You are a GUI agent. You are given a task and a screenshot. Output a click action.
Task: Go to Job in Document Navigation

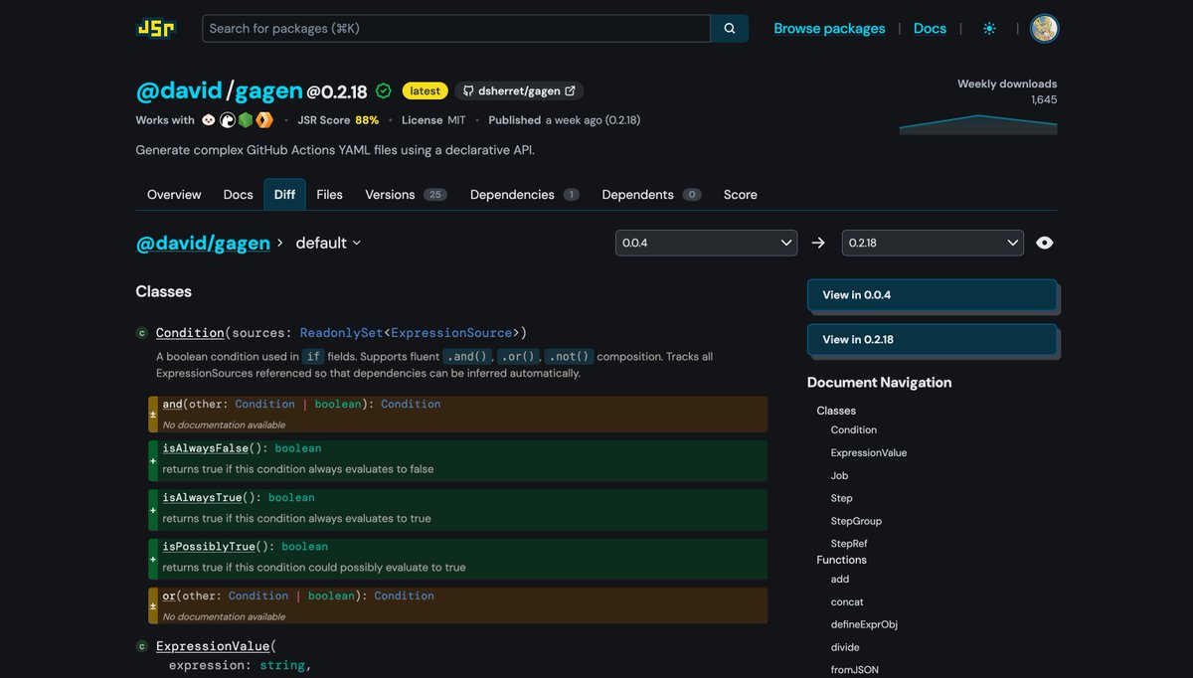click(x=840, y=476)
